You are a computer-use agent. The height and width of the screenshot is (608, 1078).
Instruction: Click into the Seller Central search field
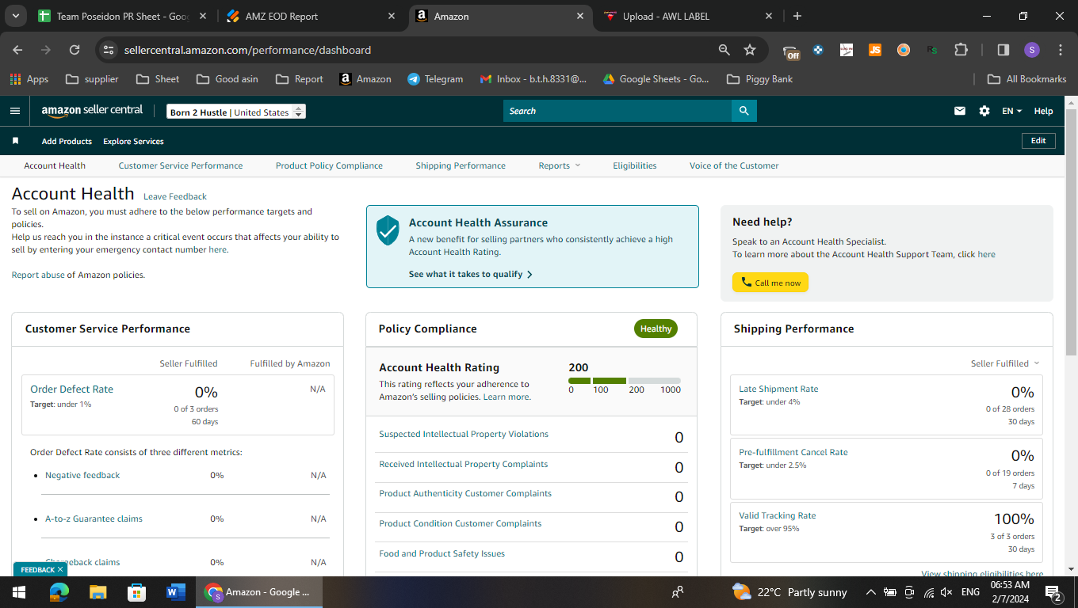pos(617,111)
